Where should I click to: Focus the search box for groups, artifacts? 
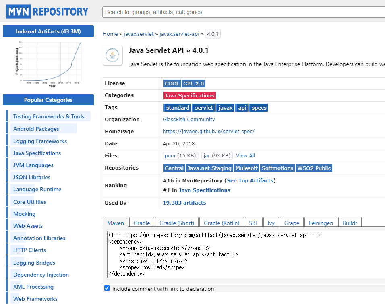244,12
